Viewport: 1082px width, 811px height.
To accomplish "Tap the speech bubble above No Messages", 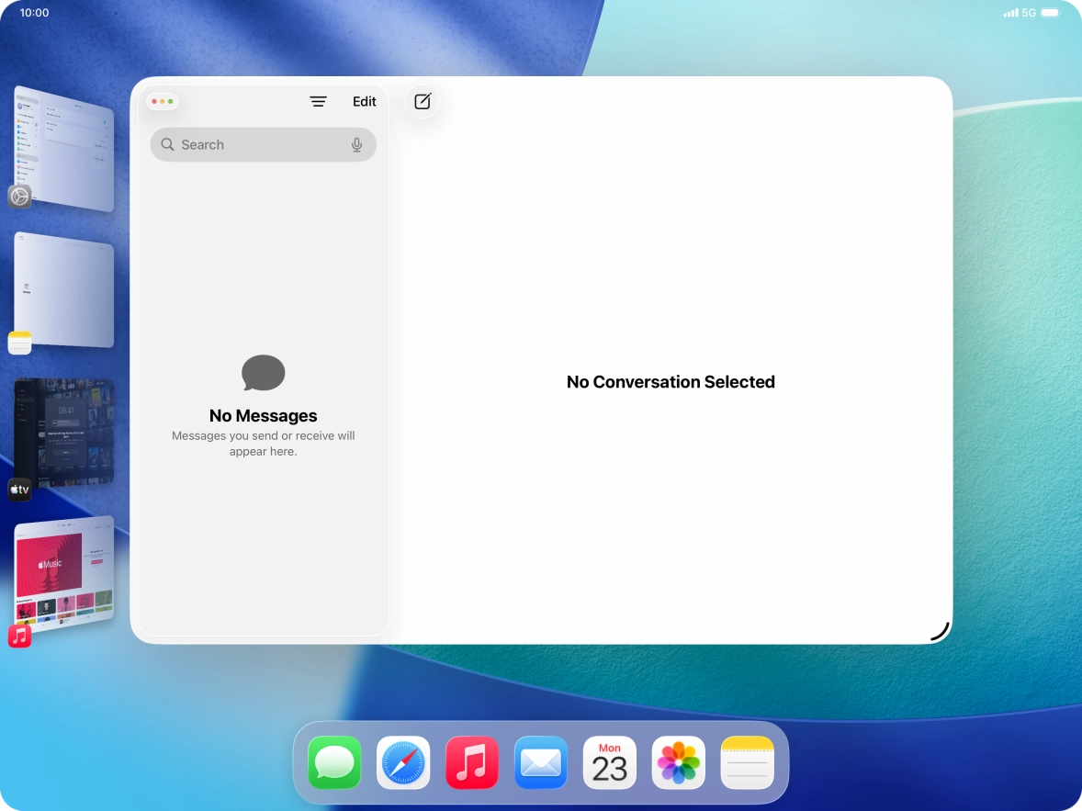I will (263, 373).
